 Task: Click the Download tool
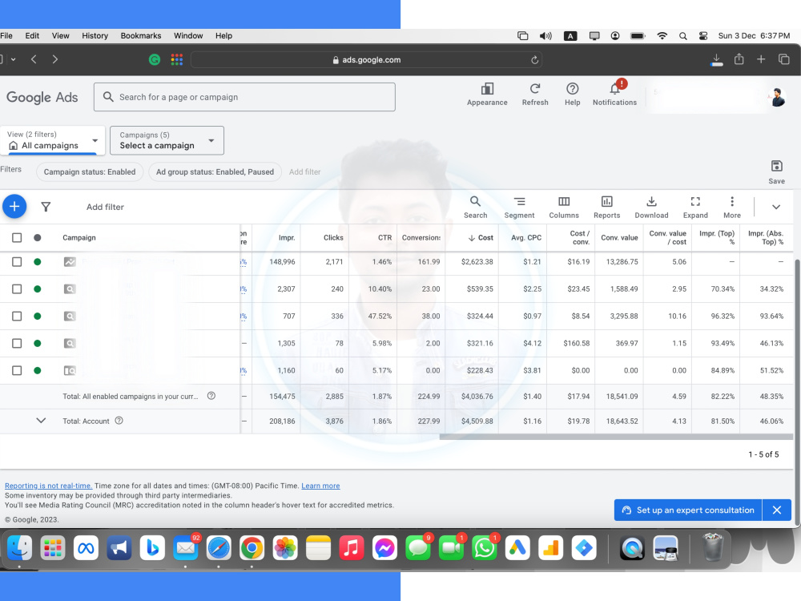point(651,207)
